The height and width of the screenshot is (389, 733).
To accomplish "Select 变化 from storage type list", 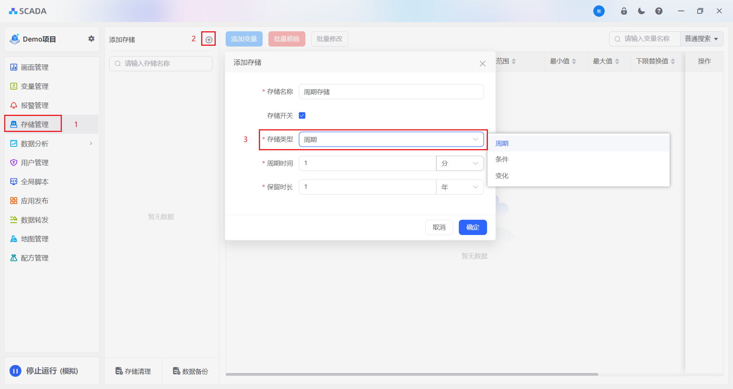I will click(502, 176).
